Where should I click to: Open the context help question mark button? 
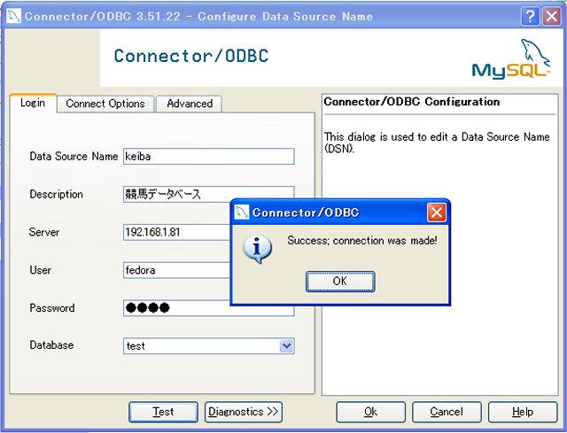tap(530, 16)
